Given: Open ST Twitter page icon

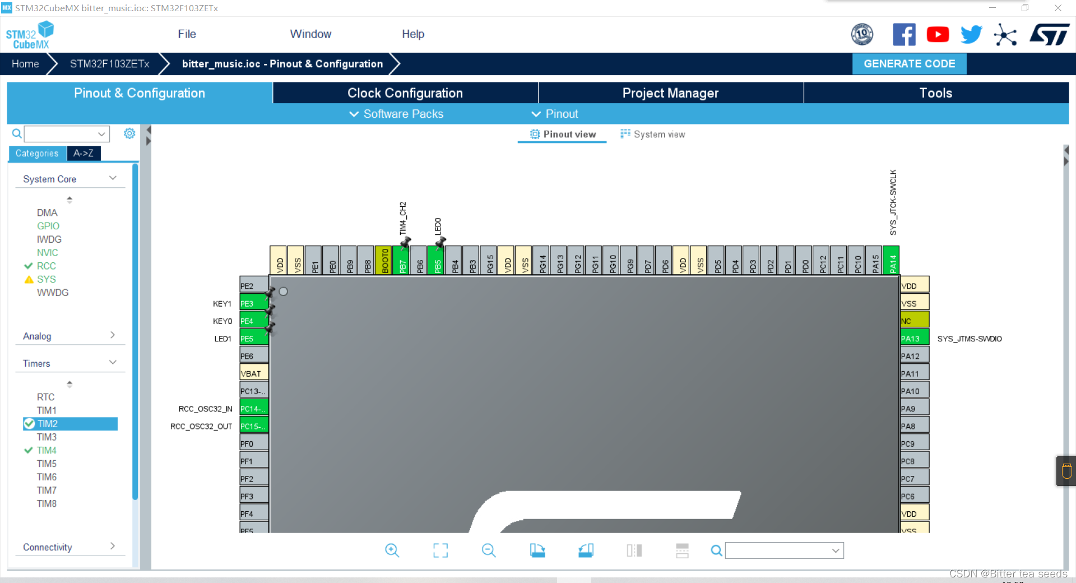Looking at the screenshot, I should 971,35.
